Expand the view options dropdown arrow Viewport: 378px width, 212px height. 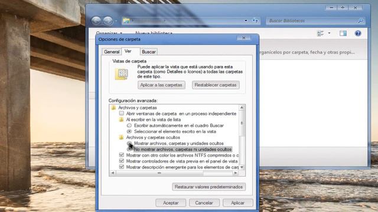coord(329,33)
